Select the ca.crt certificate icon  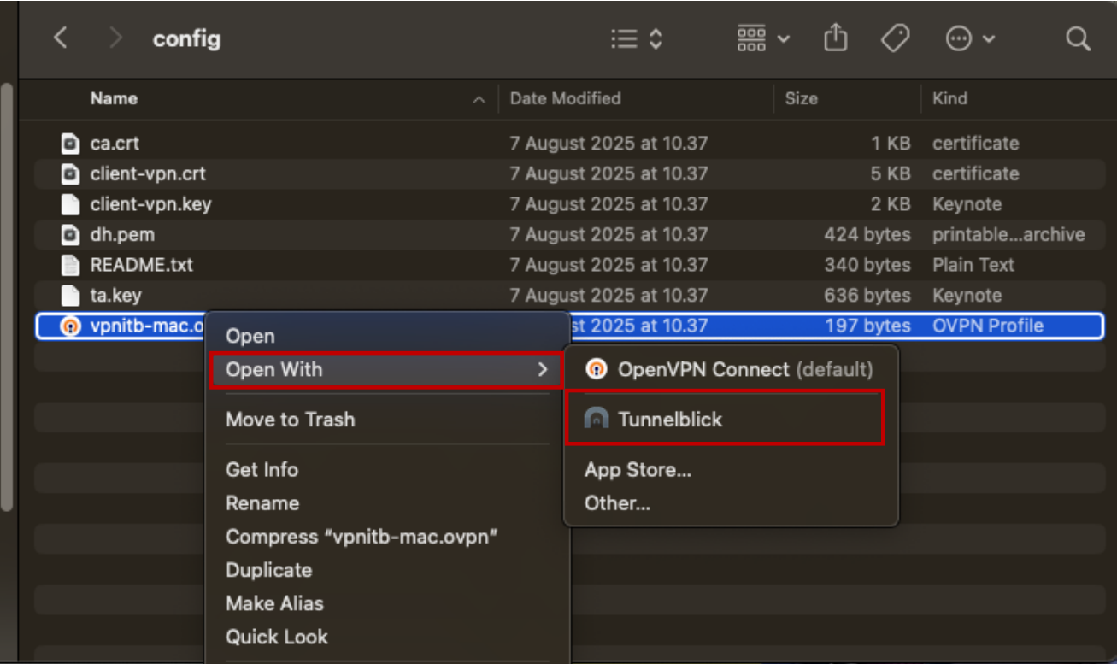[70, 144]
